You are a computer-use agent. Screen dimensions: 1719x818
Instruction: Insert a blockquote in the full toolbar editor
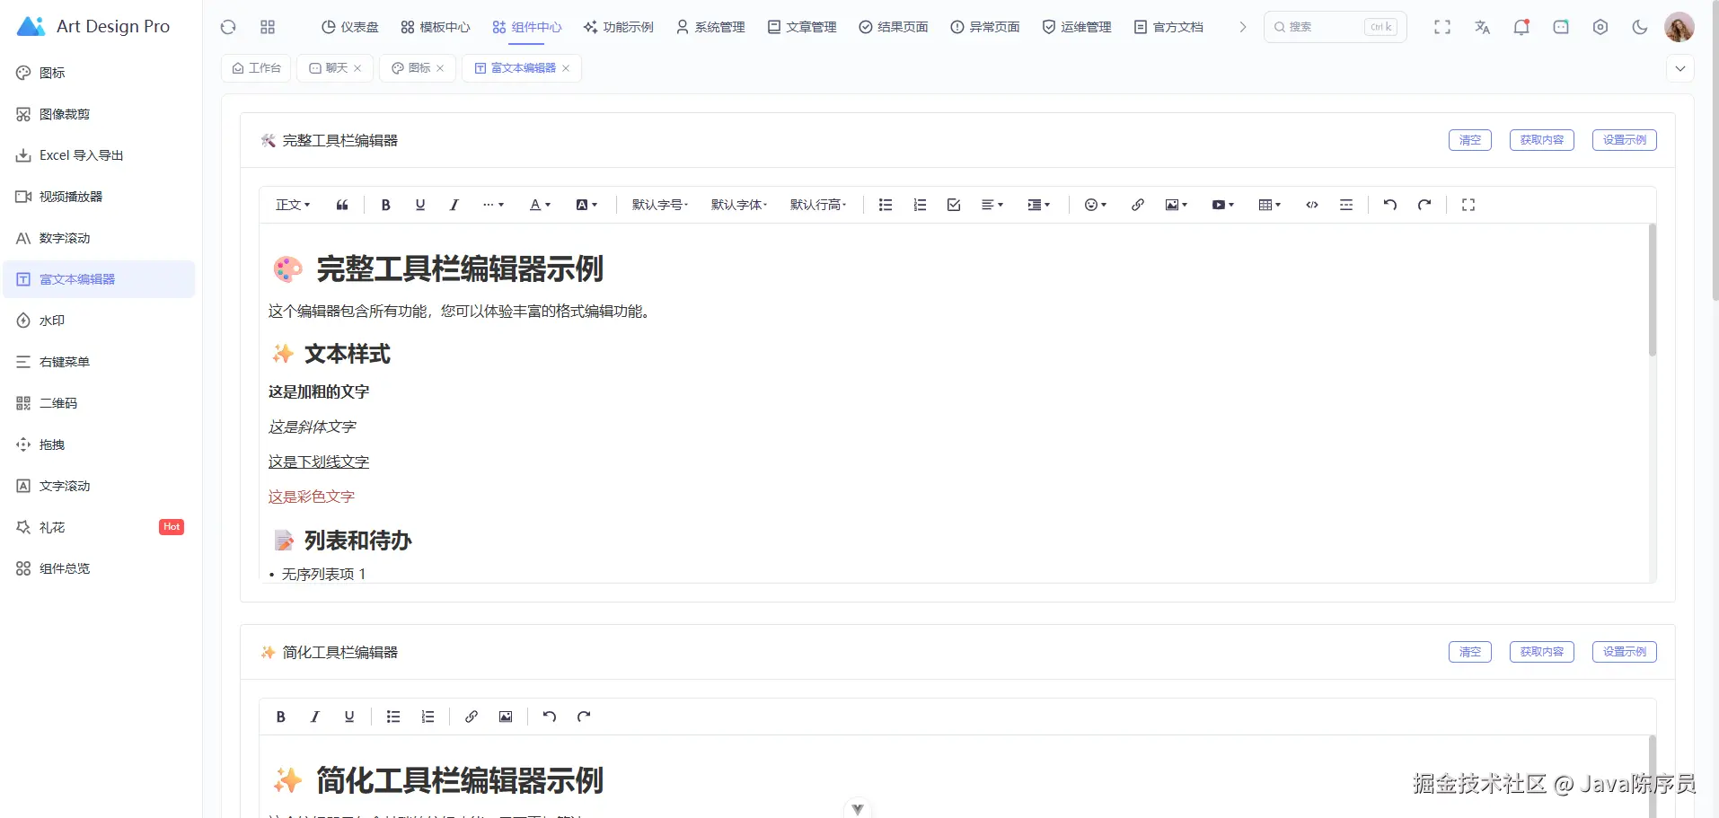click(342, 205)
